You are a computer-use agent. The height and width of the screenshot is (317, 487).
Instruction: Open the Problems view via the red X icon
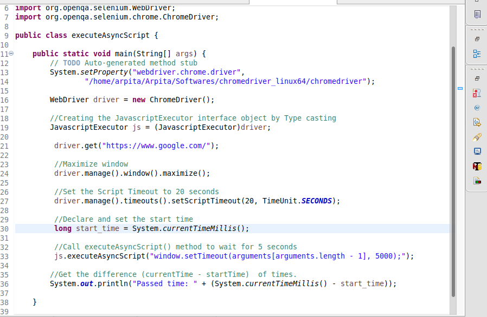(477, 93)
